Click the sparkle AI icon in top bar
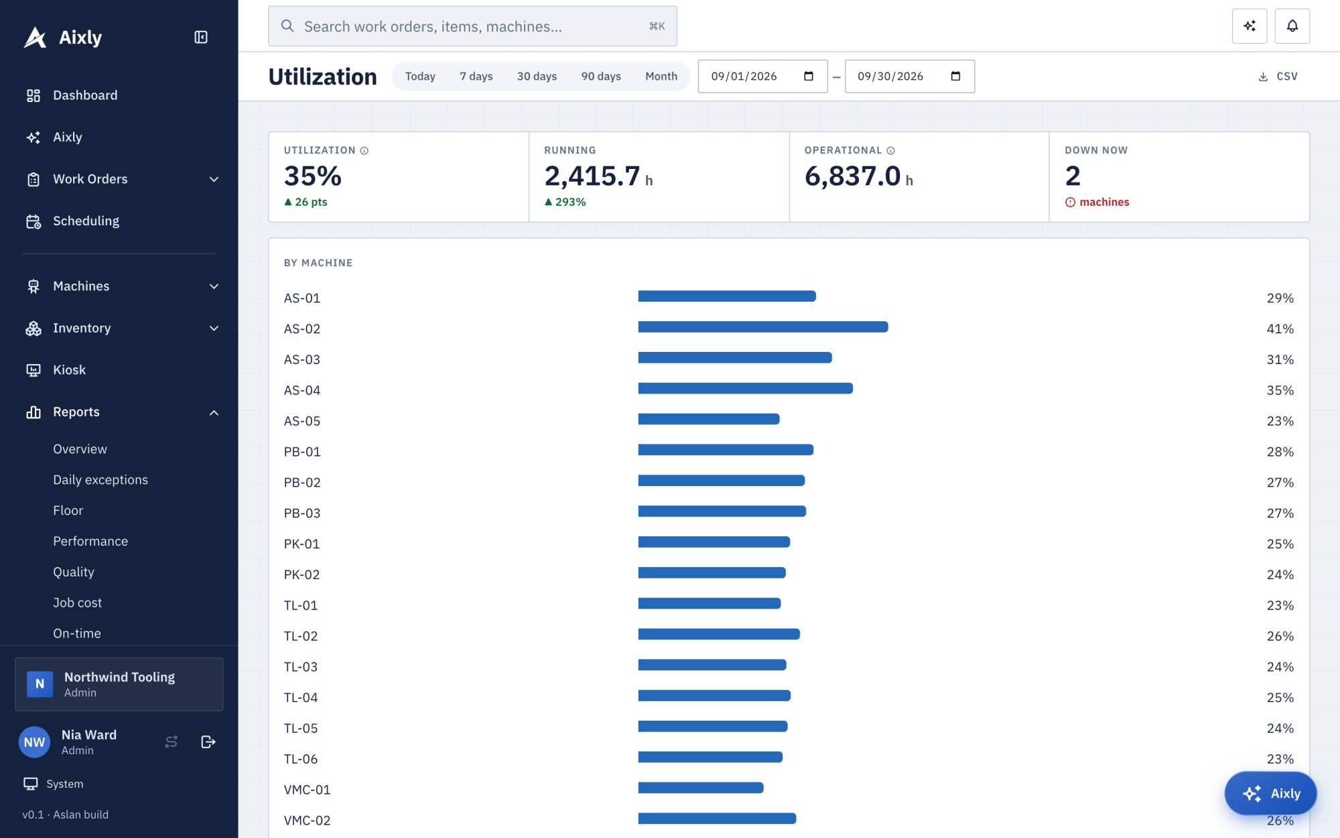The image size is (1340, 838). [1249, 26]
